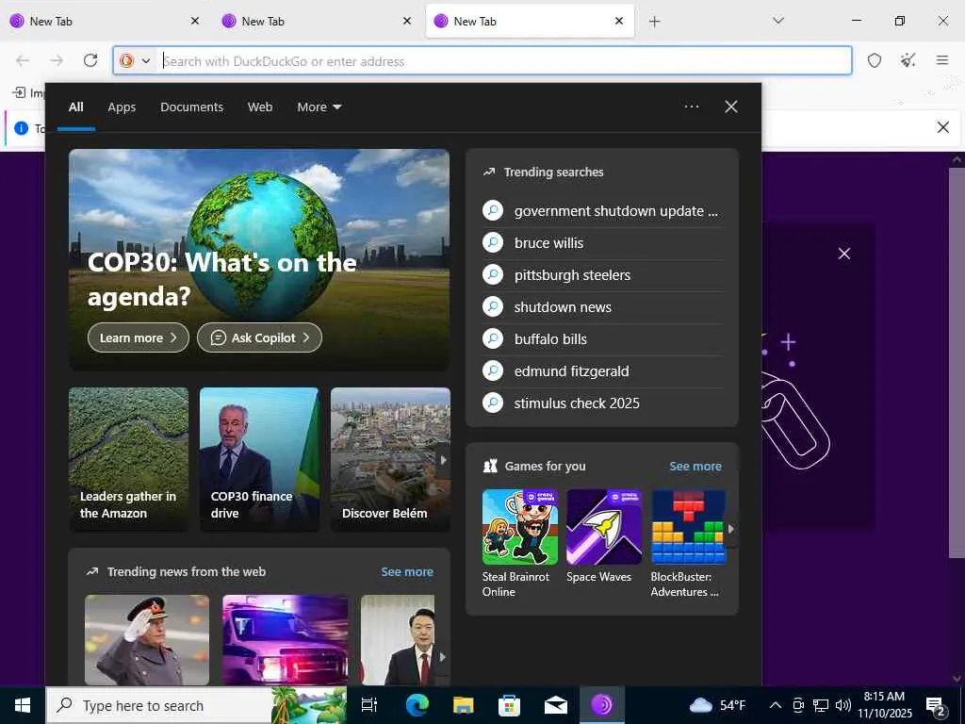Open the volume control icon
This screenshot has height=724, width=965.
843,705
